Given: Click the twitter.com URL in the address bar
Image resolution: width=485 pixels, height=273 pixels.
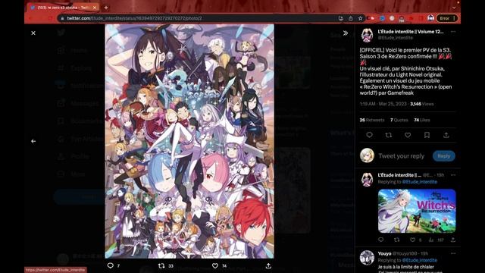Looking at the screenshot, I should (x=135, y=18).
